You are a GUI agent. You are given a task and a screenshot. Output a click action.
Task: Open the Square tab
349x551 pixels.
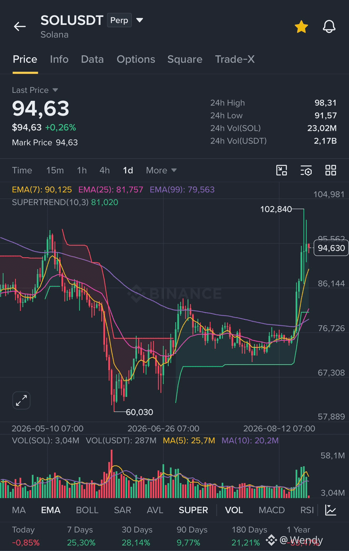[x=185, y=59]
